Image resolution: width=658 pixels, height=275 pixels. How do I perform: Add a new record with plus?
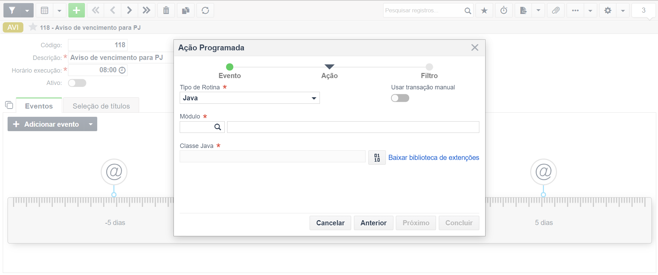click(x=77, y=11)
